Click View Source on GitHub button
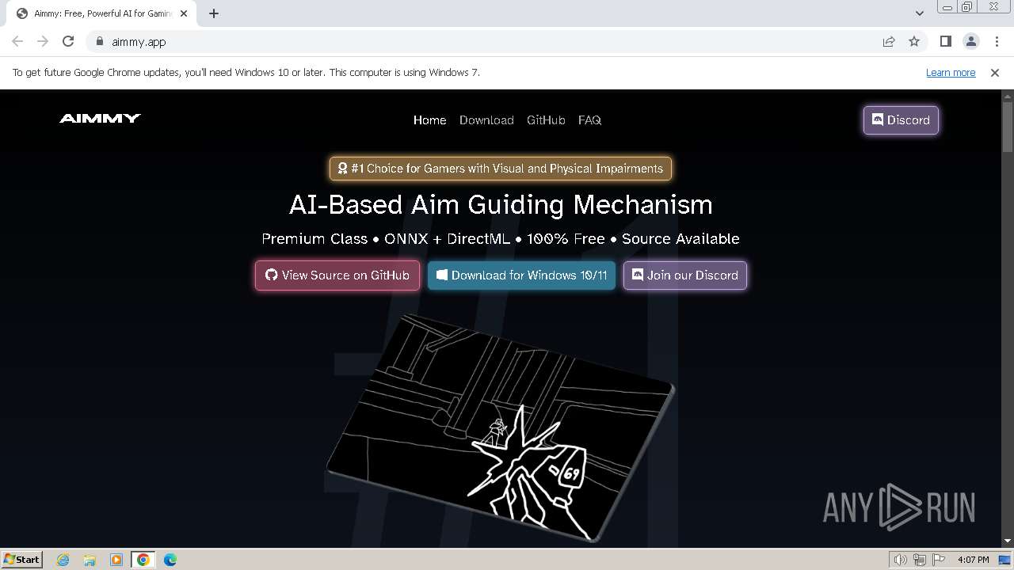The width and height of the screenshot is (1014, 570). point(337,275)
